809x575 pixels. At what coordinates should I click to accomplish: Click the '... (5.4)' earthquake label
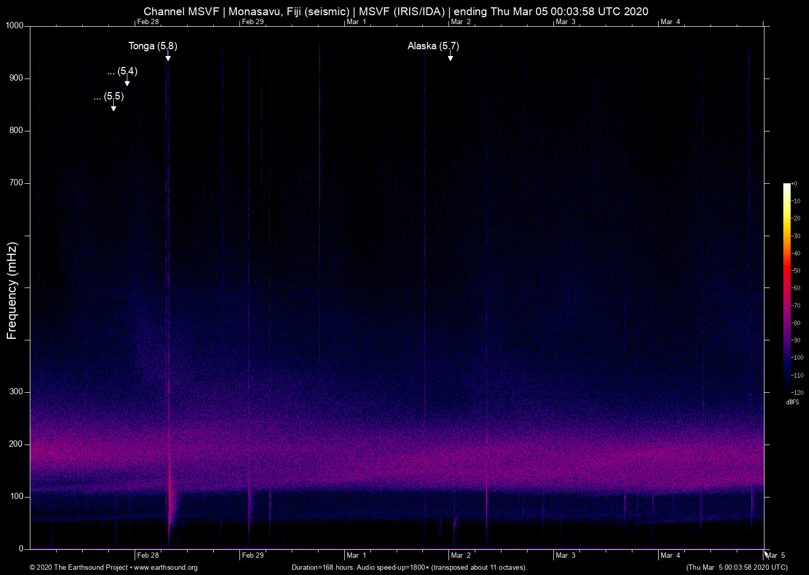(122, 71)
